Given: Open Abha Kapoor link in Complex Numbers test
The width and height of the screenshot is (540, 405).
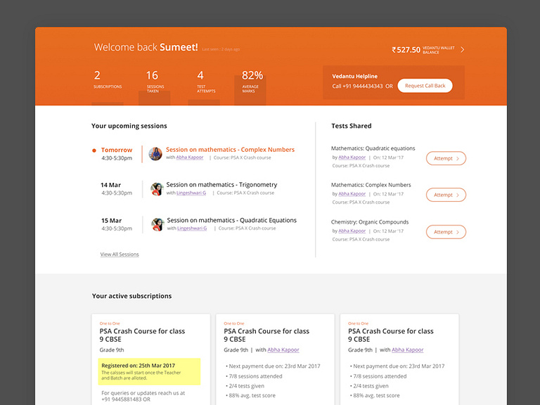Looking at the screenshot, I should (x=352, y=194).
